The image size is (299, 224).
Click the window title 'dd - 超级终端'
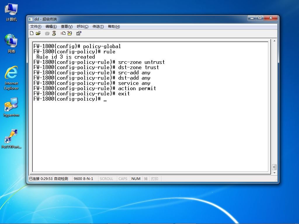46,19
